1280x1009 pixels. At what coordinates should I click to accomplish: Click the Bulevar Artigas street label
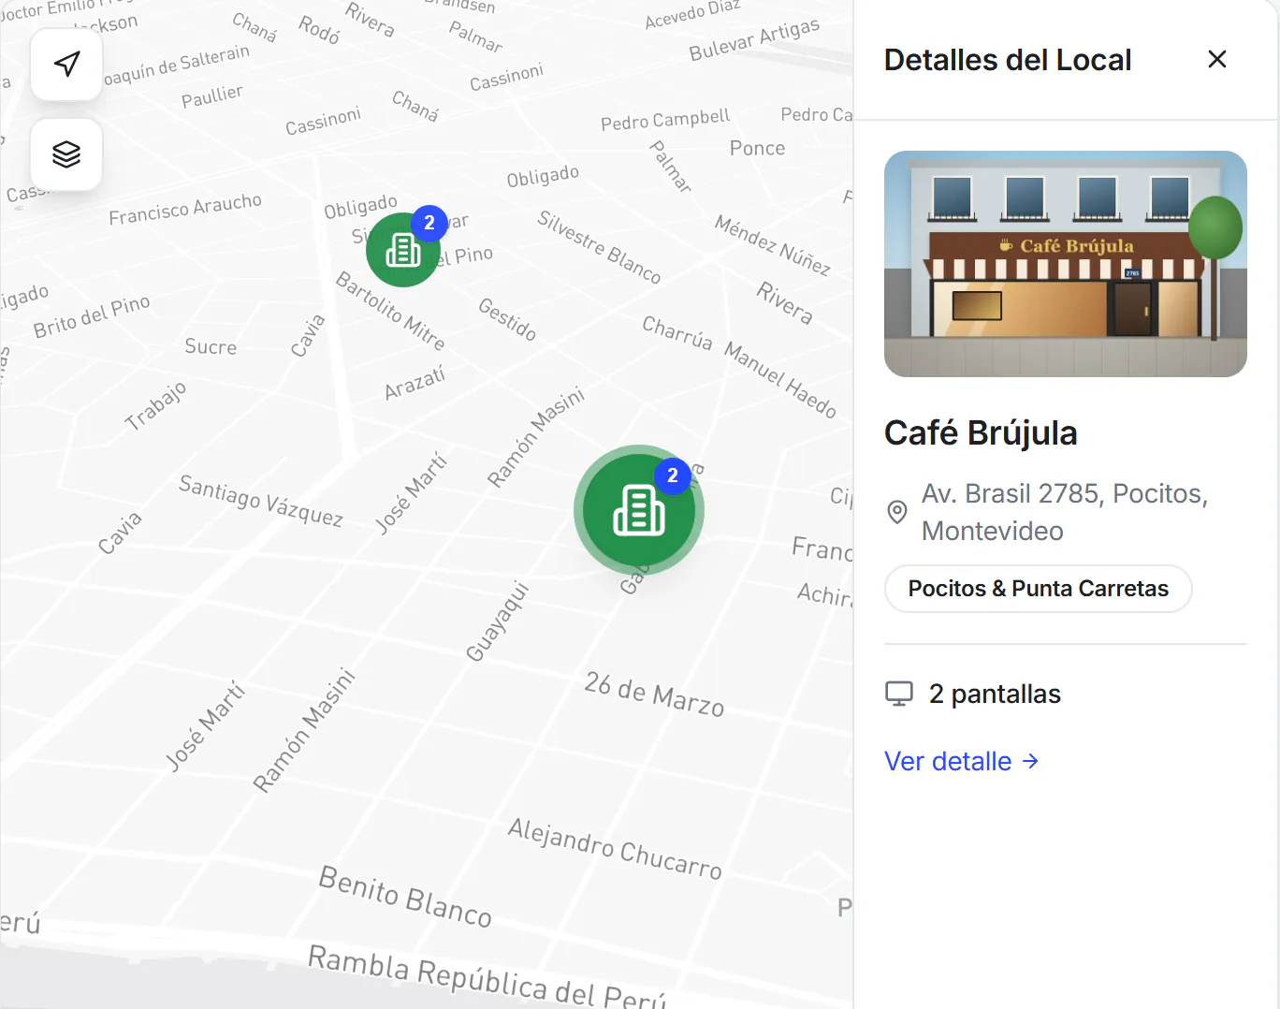(x=754, y=39)
